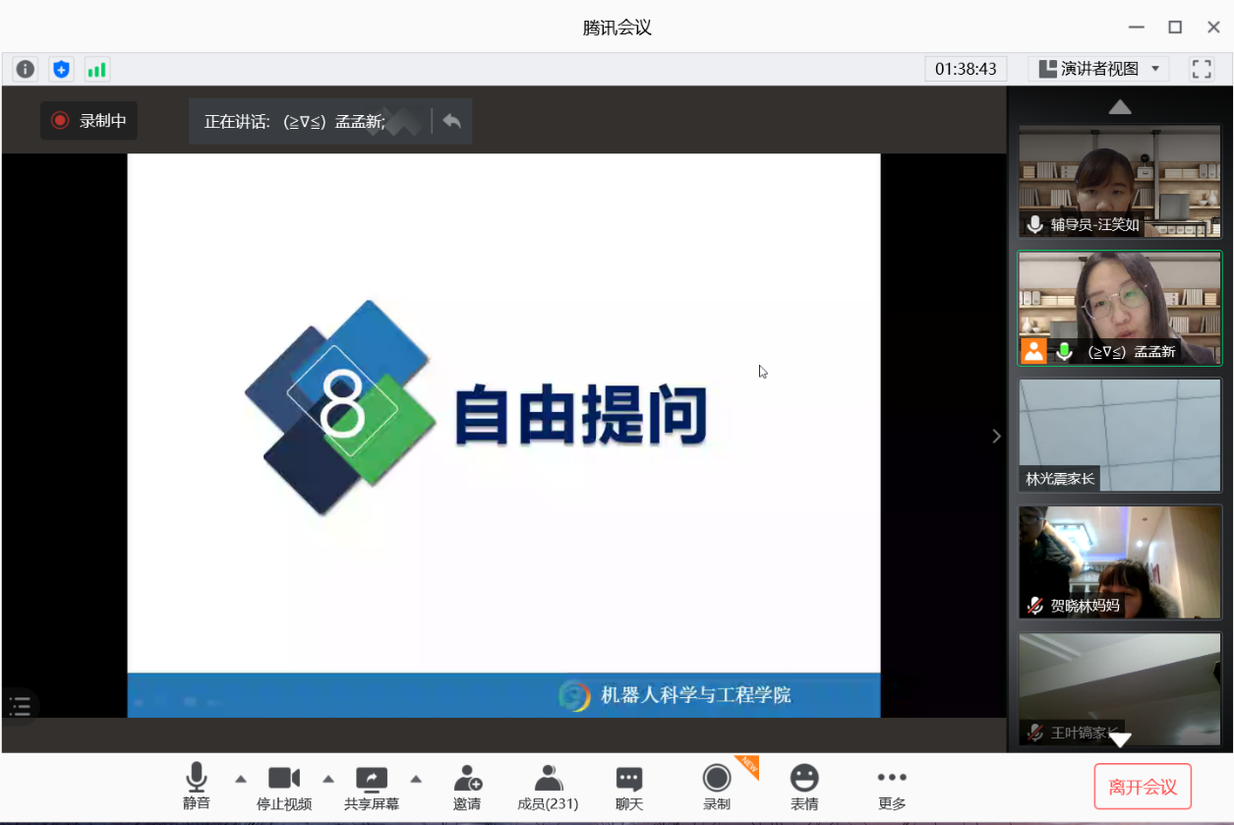Enter full screen mode icon
This screenshot has height=825, width=1234.
(x=1201, y=69)
